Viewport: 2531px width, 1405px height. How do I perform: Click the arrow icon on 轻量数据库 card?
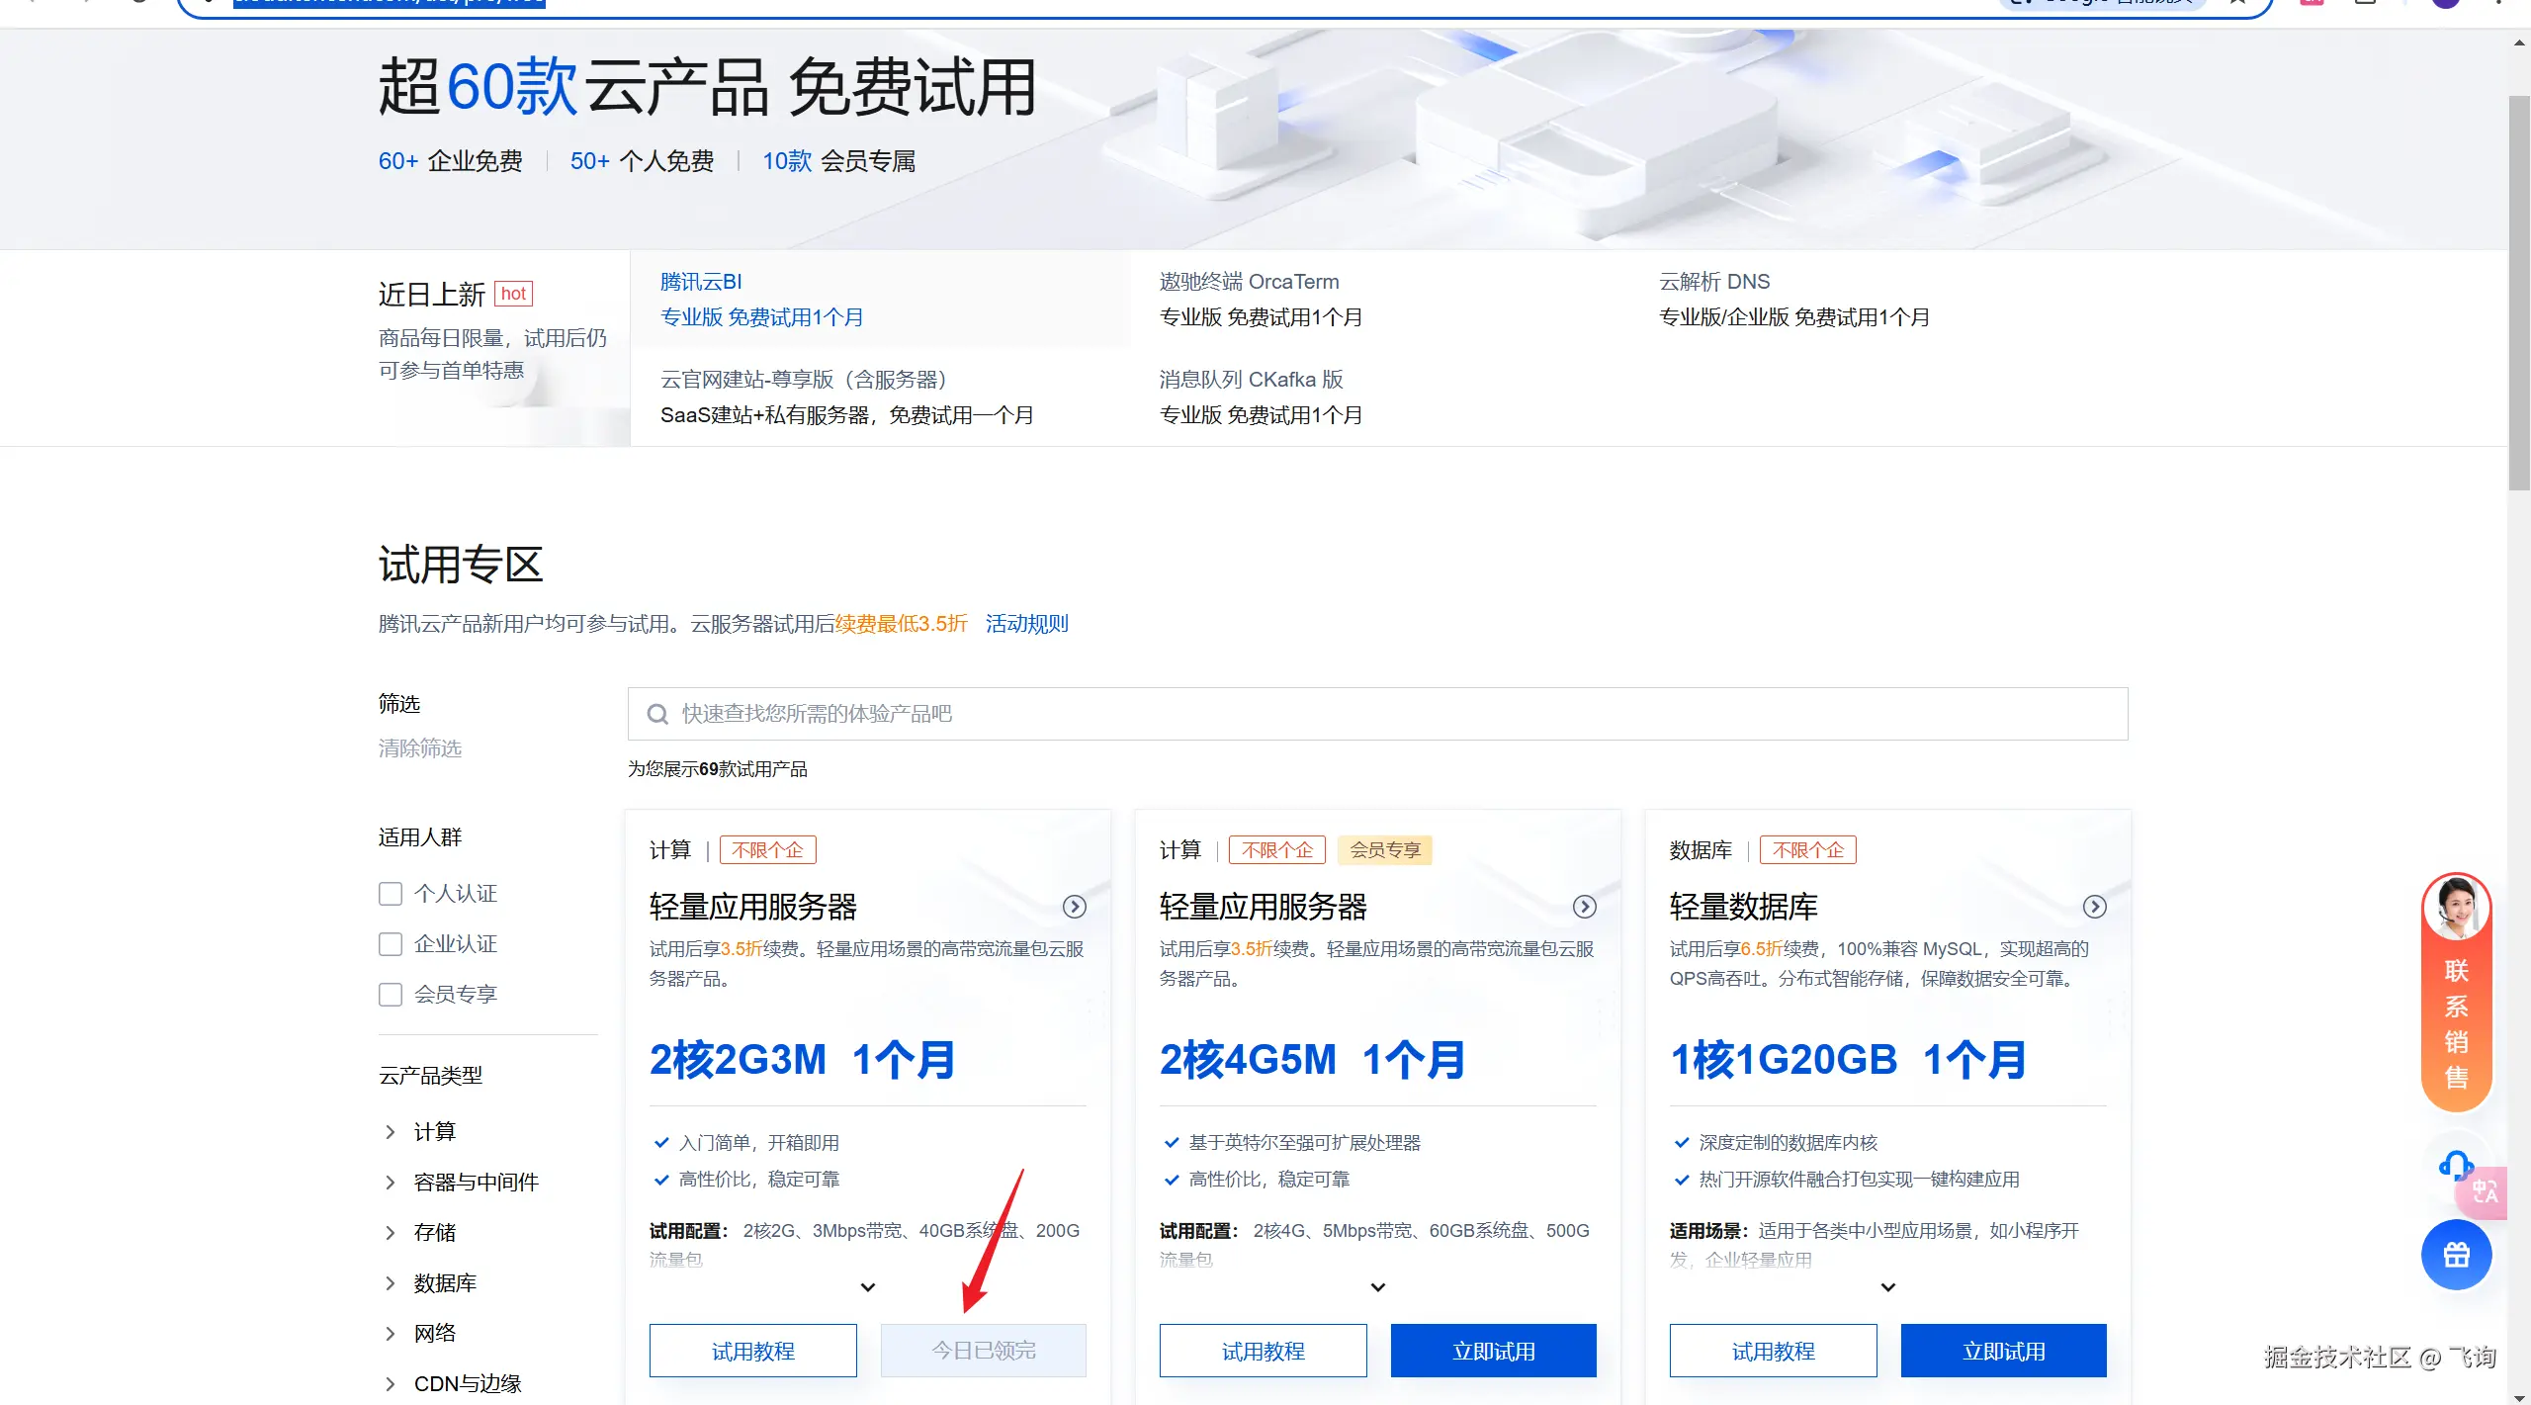click(2094, 907)
